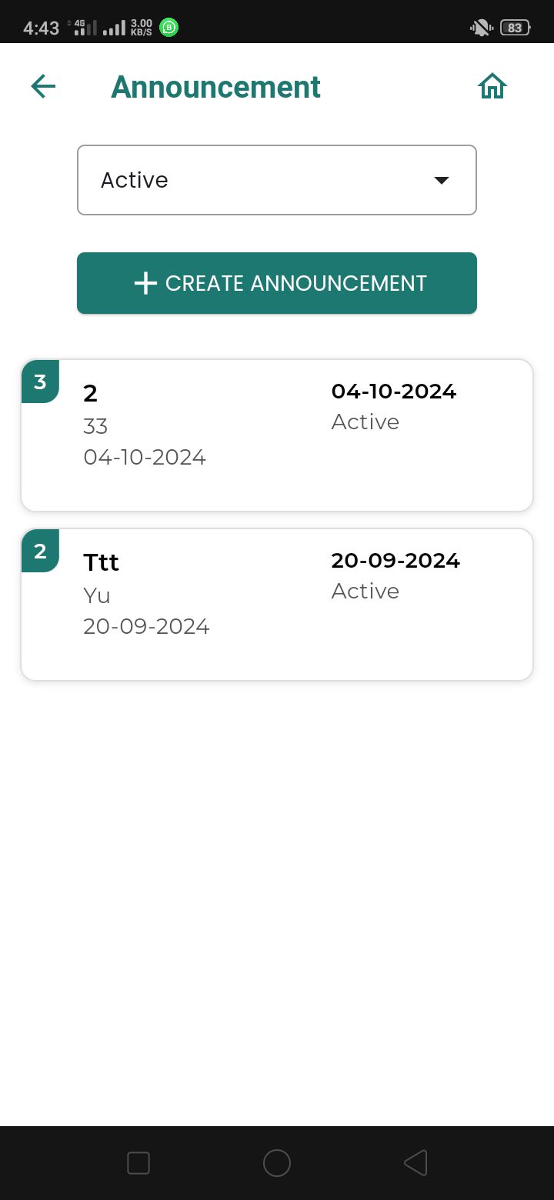This screenshot has height=1200, width=554.
Task: Tap the muted bell icon in status bar
Action: 481,28
